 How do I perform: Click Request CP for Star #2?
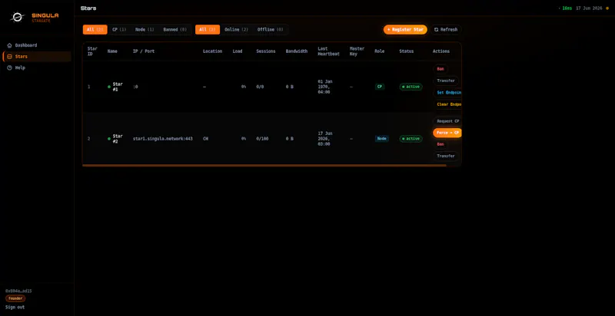point(447,121)
